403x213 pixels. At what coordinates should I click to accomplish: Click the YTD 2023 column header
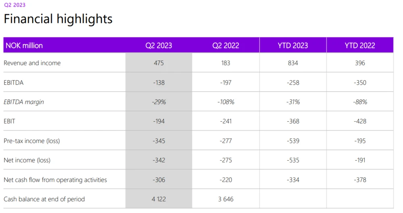293,45
